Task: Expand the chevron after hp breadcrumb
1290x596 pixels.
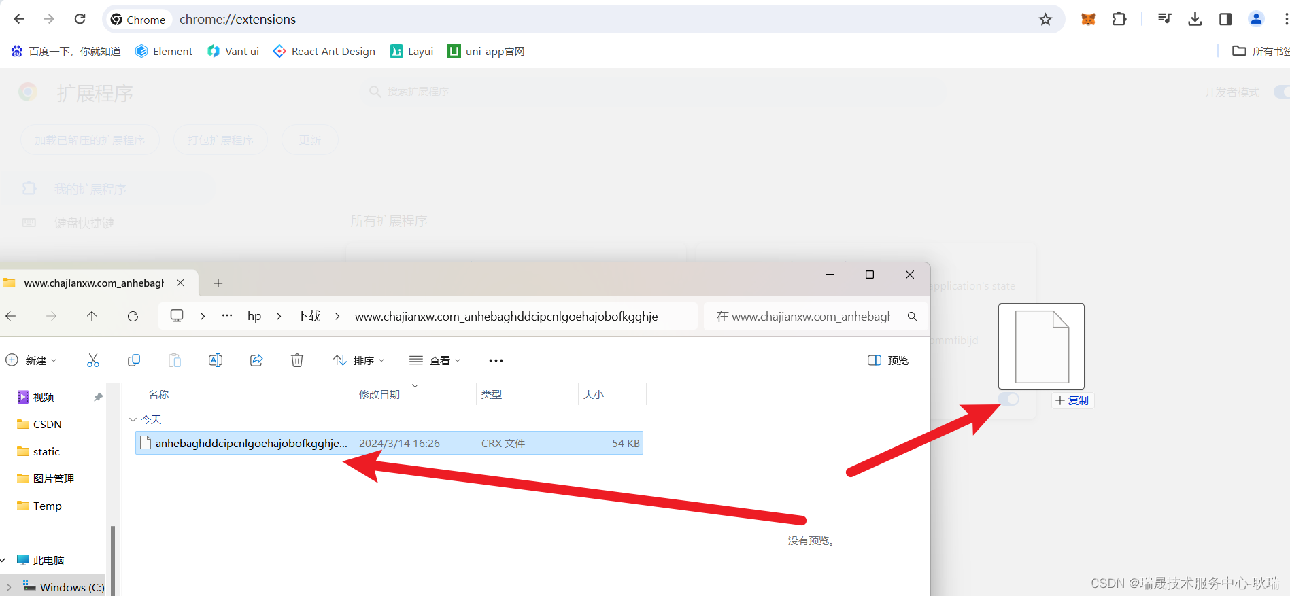Action: 279,316
